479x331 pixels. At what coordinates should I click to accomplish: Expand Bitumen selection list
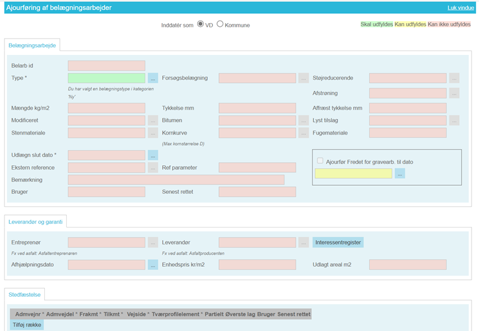304,120
